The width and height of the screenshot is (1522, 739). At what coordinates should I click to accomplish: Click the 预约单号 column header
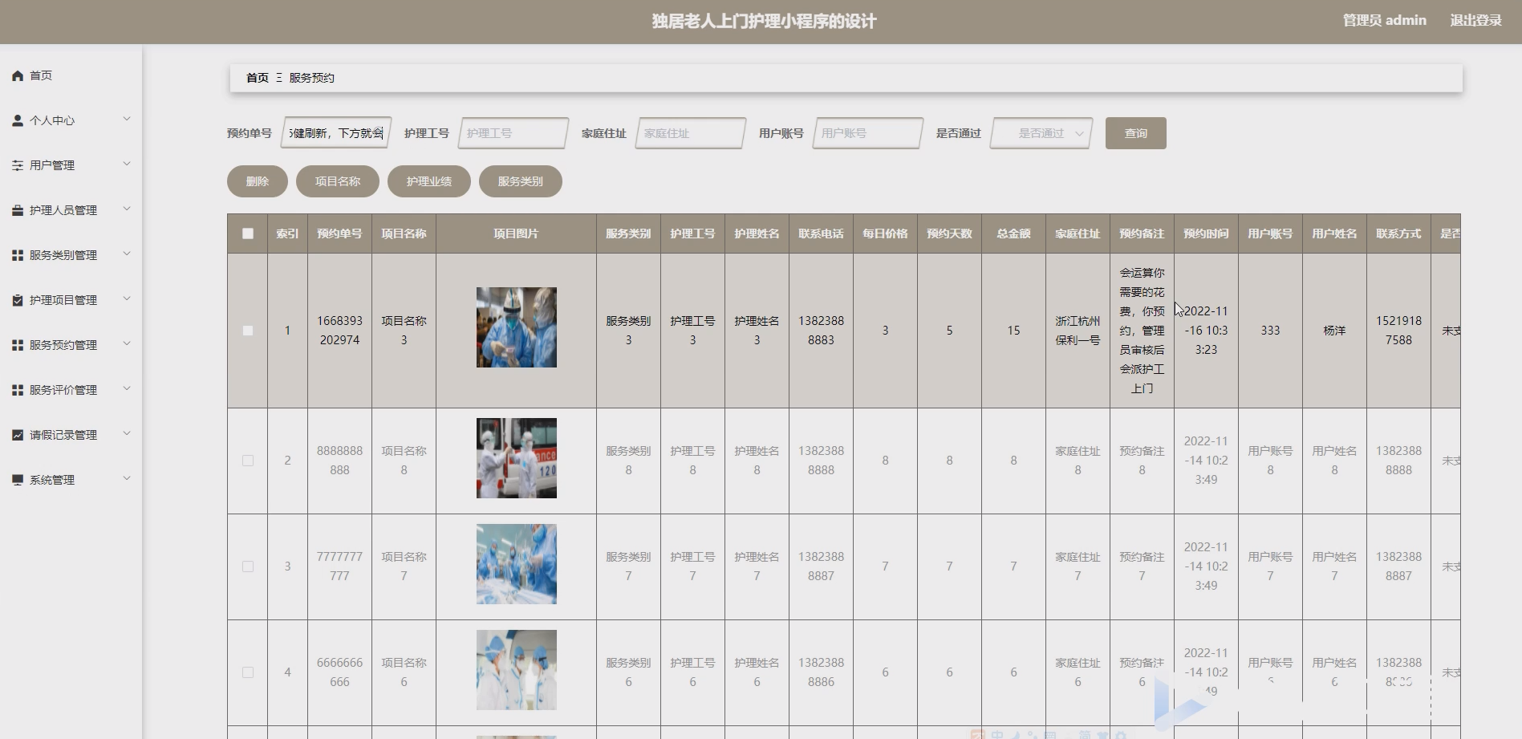[339, 233]
